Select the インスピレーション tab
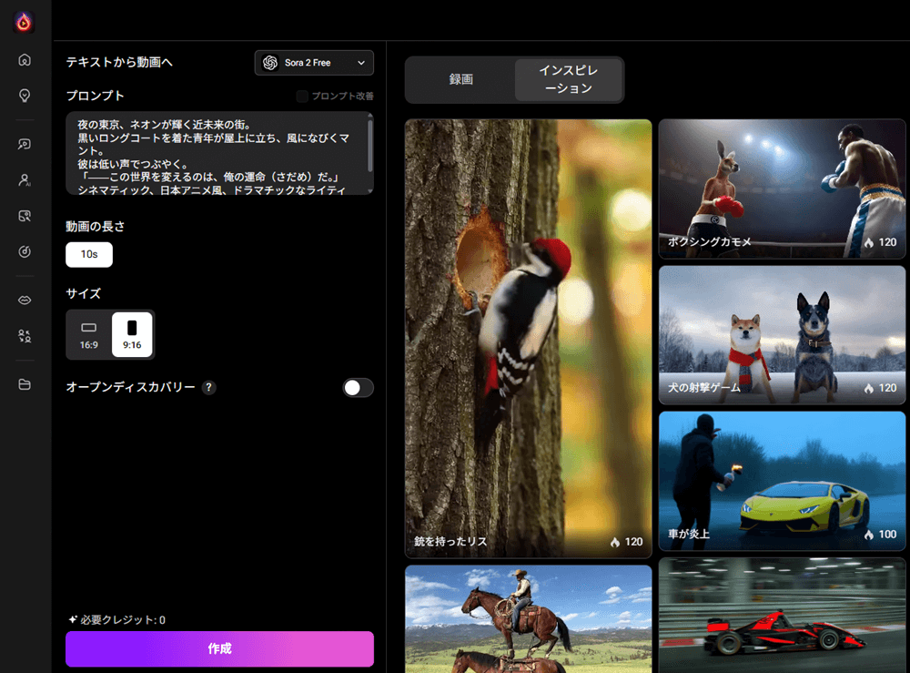Viewport: 910px width, 673px height. tap(569, 79)
